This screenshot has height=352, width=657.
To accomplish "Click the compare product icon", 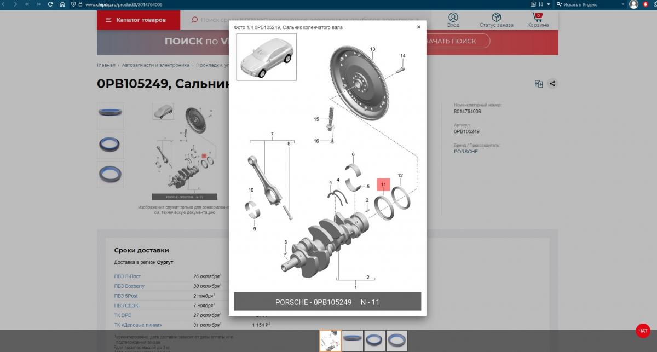I will coord(539,84).
